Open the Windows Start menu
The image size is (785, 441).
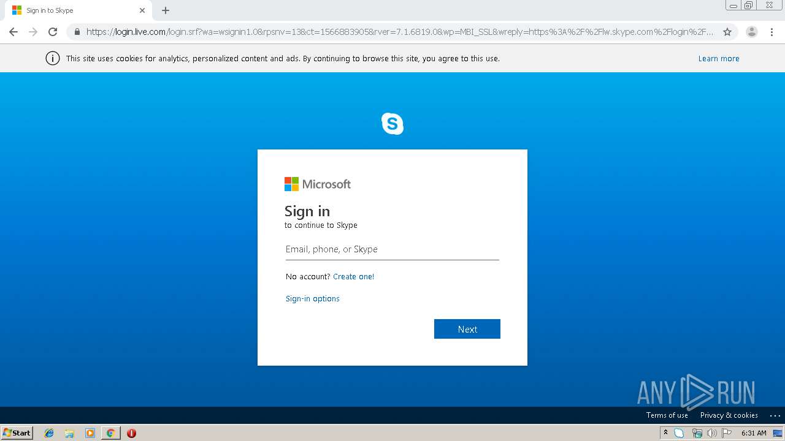click(17, 432)
